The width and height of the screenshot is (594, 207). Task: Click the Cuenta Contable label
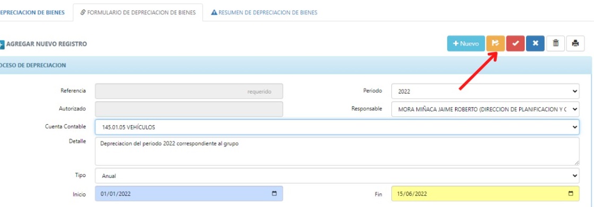click(65, 126)
